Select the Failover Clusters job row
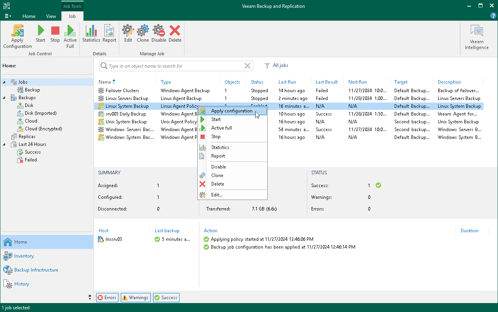The width and height of the screenshot is (498, 312). point(289,91)
